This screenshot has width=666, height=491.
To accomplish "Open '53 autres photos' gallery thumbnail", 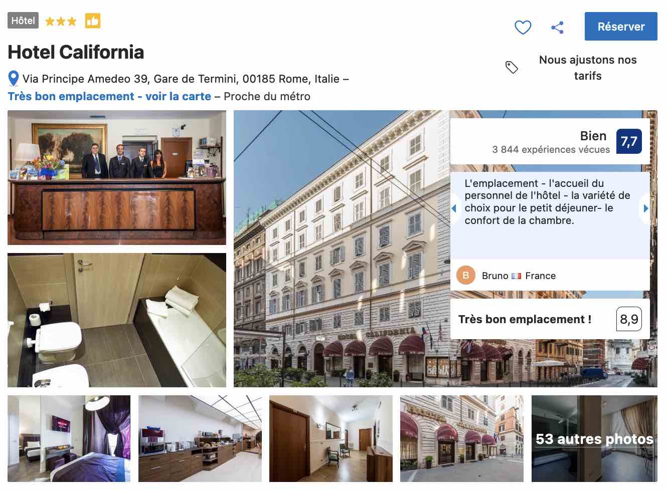I will (594, 439).
